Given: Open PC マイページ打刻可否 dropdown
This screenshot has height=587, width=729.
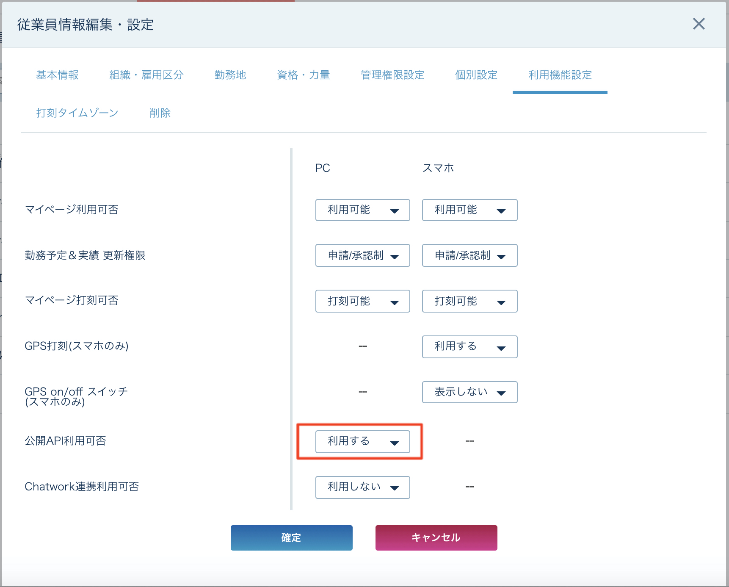Looking at the screenshot, I should click(x=362, y=301).
